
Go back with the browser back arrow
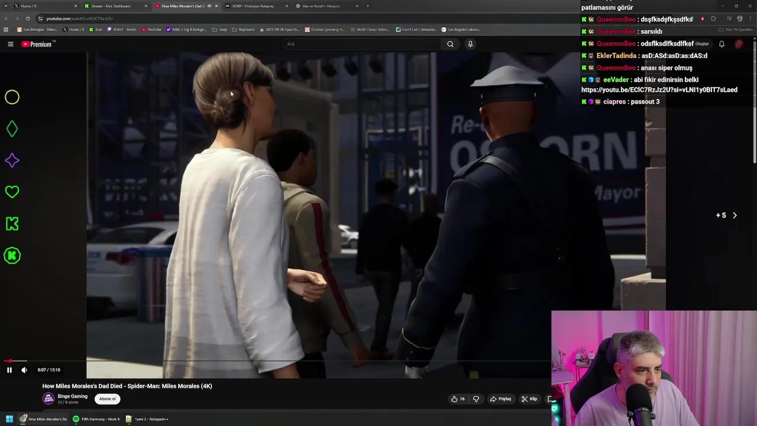[x=7, y=18]
